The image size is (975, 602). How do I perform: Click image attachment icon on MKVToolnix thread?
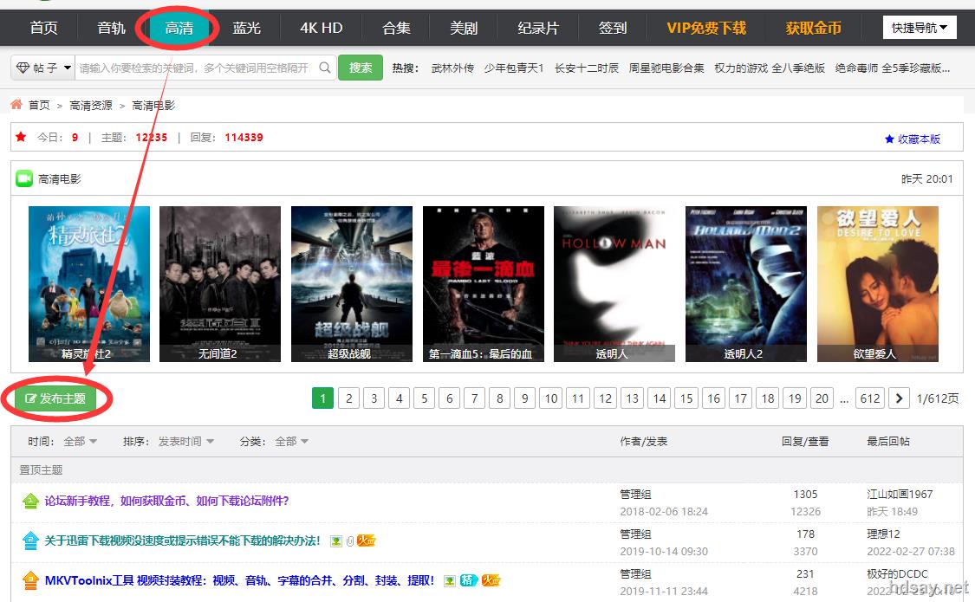(450, 581)
